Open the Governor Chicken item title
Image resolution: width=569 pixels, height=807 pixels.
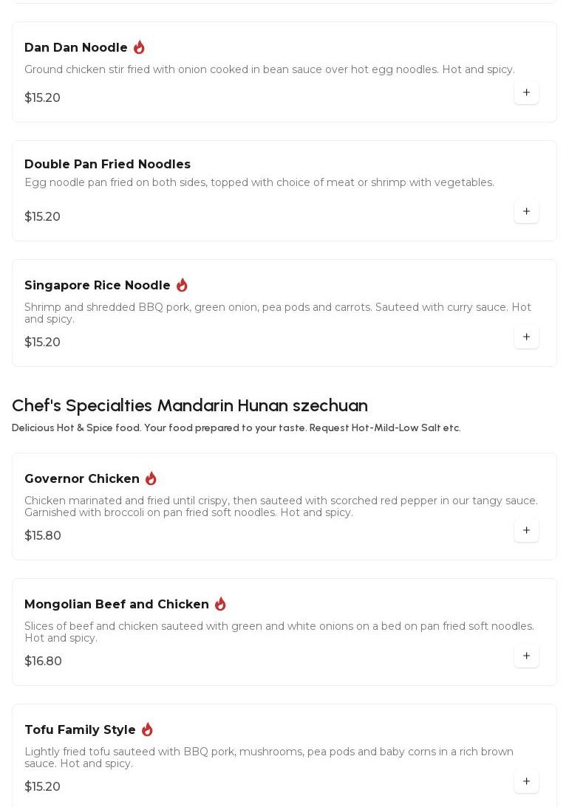[82, 479]
